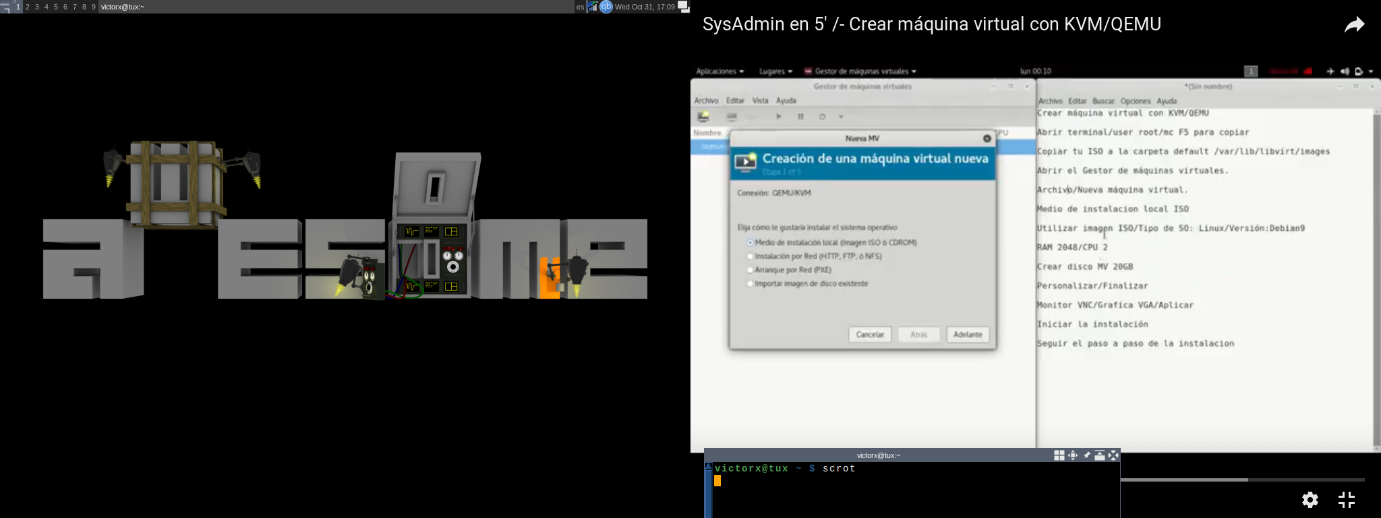Screen dimensions: 1381x518
Task: Click the line 'Crear disco MV 20GB'
Action: click(1085, 267)
